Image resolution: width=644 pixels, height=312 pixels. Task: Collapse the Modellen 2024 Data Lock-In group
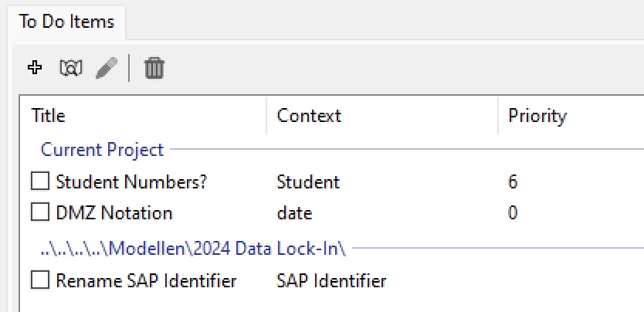(x=193, y=250)
